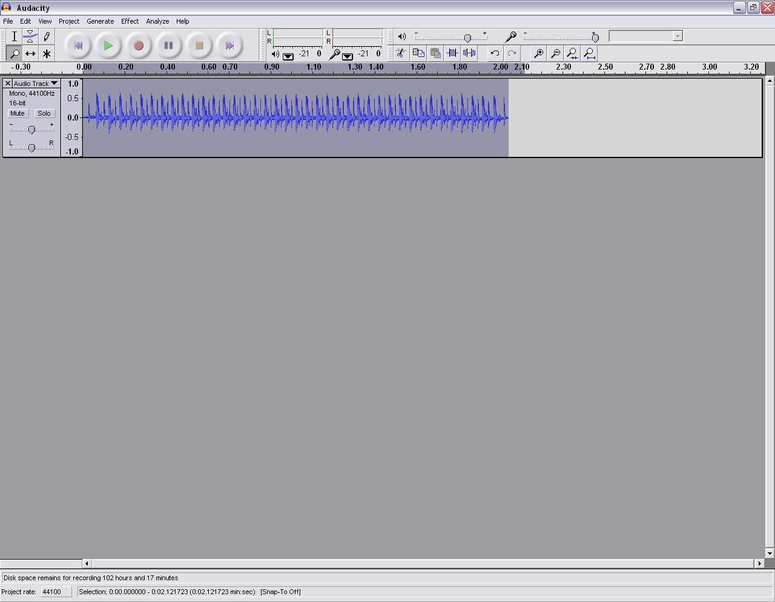Open the Audio Track dropdown menu

[36, 84]
